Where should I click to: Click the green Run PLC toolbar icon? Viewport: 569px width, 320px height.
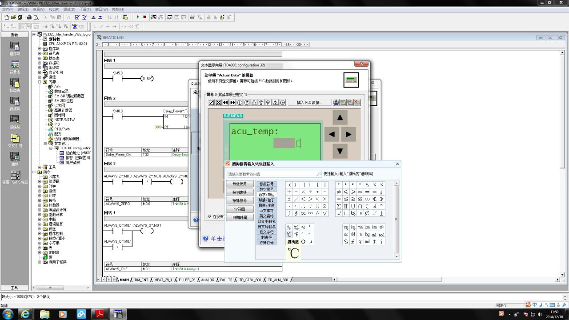coord(138,17)
